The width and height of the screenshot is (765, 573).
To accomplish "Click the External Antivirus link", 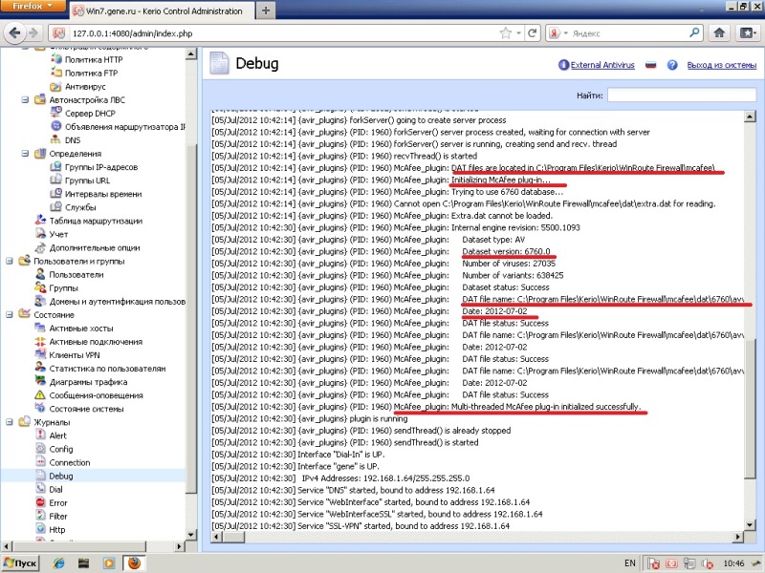I will pos(601,66).
